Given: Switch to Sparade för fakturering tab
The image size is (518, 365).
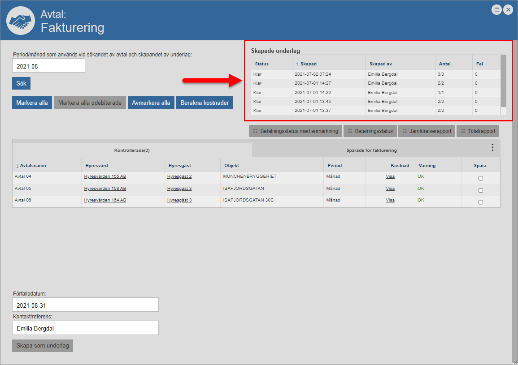Looking at the screenshot, I should (x=371, y=150).
